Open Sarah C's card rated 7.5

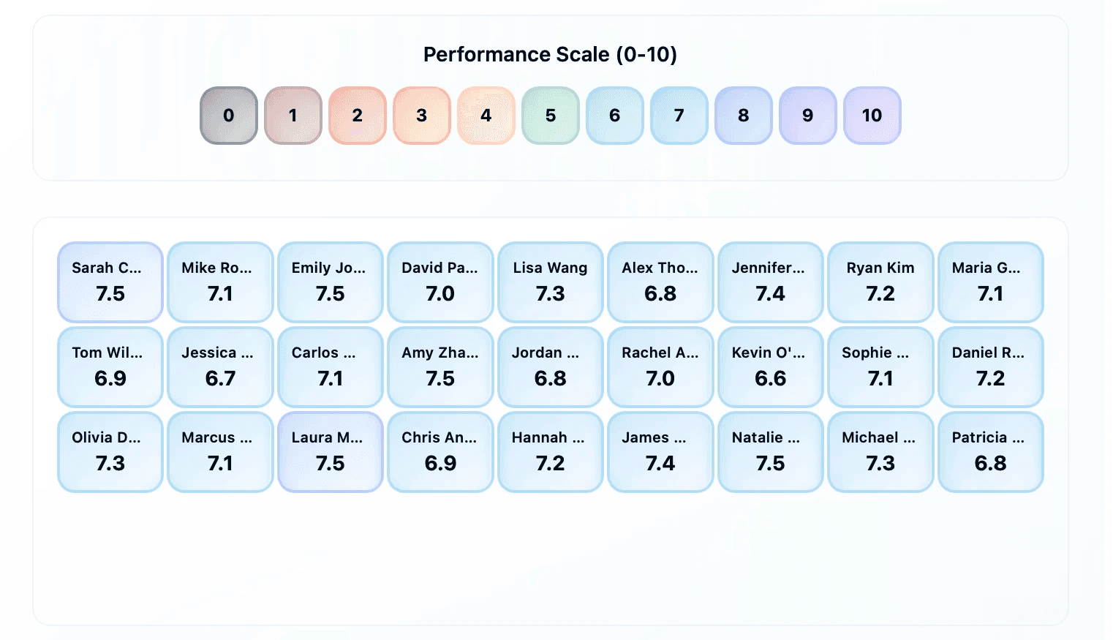coord(110,282)
